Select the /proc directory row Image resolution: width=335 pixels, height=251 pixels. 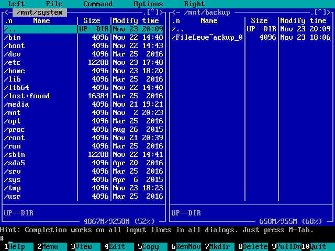(x=84, y=129)
